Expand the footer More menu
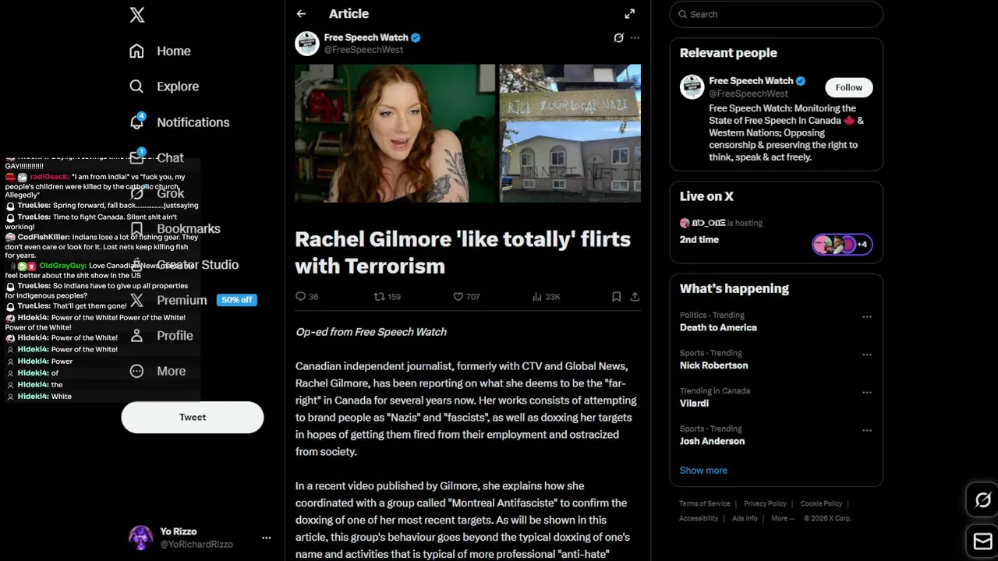 tap(783, 519)
